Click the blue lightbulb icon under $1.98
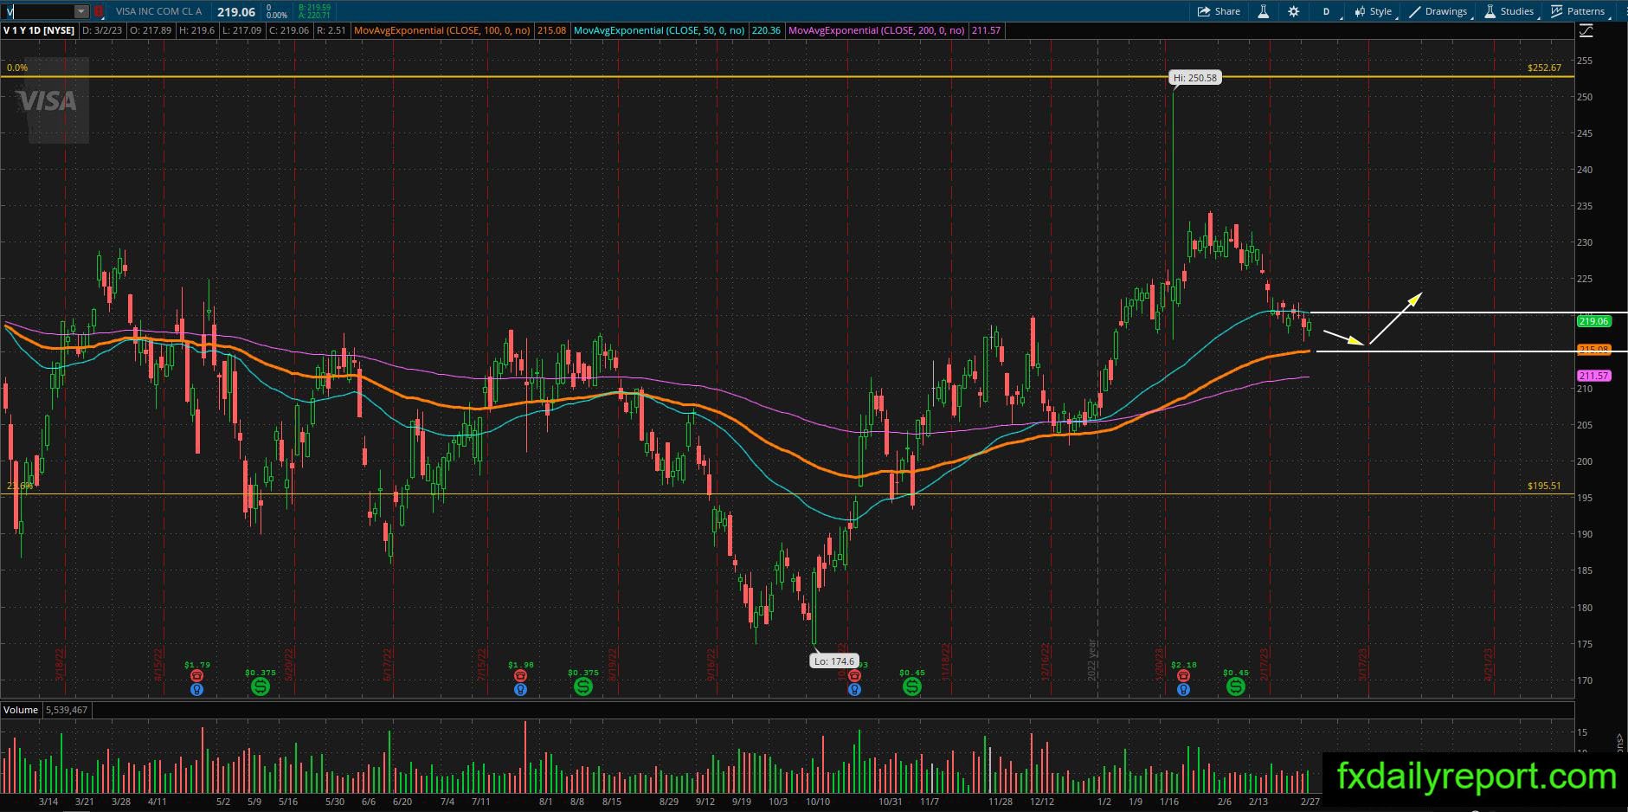1628x812 pixels. pos(520,690)
